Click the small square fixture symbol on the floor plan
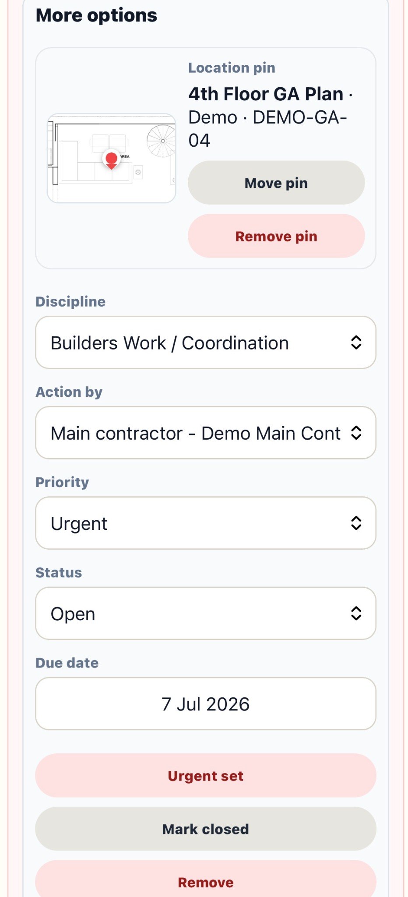Image resolution: width=408 pixels, height=897 pixels. tap(138, 172)
